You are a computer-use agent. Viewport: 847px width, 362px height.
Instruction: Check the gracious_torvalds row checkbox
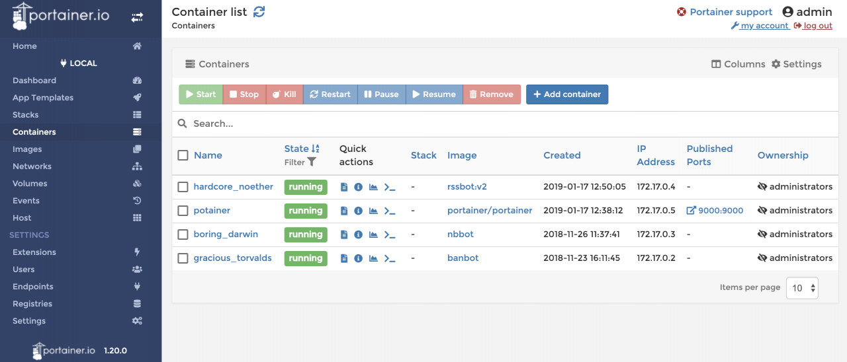pos(183,258)
